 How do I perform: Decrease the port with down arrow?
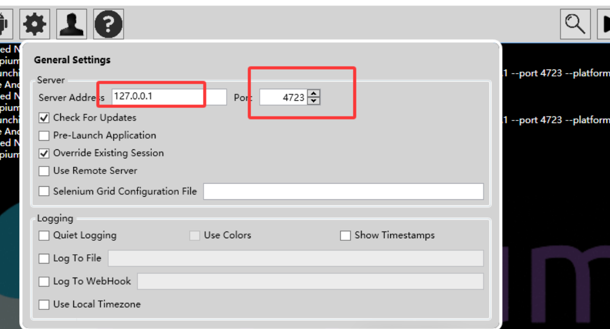313,101
